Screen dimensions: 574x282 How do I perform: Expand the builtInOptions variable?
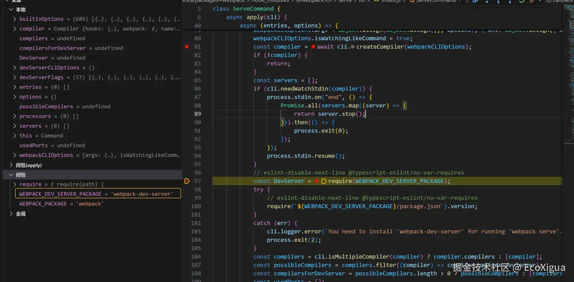tap(15, 19)
